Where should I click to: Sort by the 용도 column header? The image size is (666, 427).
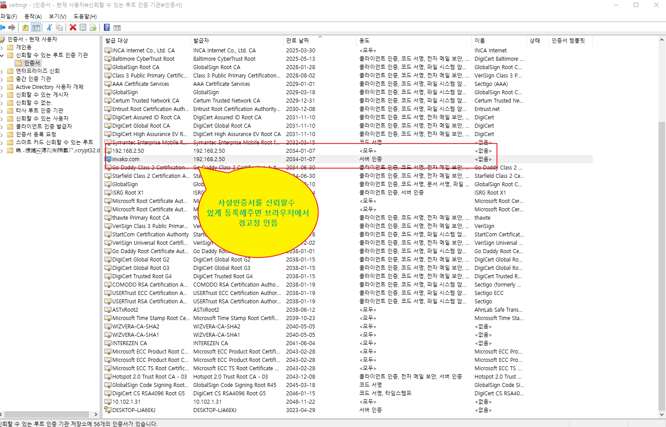pos(414,40)
